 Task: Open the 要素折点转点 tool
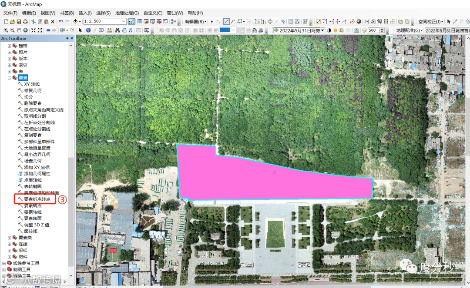tap(37, 199)
